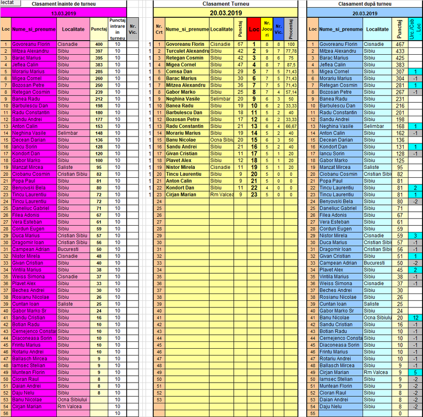Screen dimensions: 423x417
Task: Click the 'Clasament înainte de turneu' title
Action: 64,4
